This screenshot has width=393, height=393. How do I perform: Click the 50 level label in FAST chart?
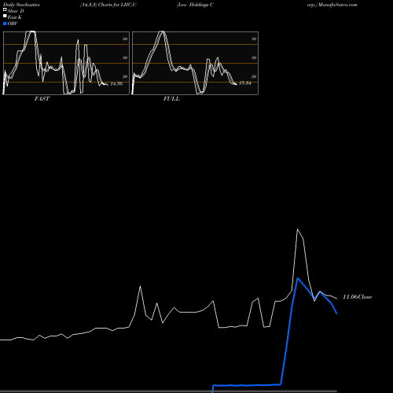click(x=125, y=57)
